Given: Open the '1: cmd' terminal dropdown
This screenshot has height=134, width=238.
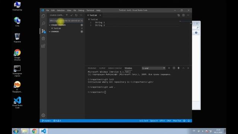Looking at the screenshot, I should (154, 68).
